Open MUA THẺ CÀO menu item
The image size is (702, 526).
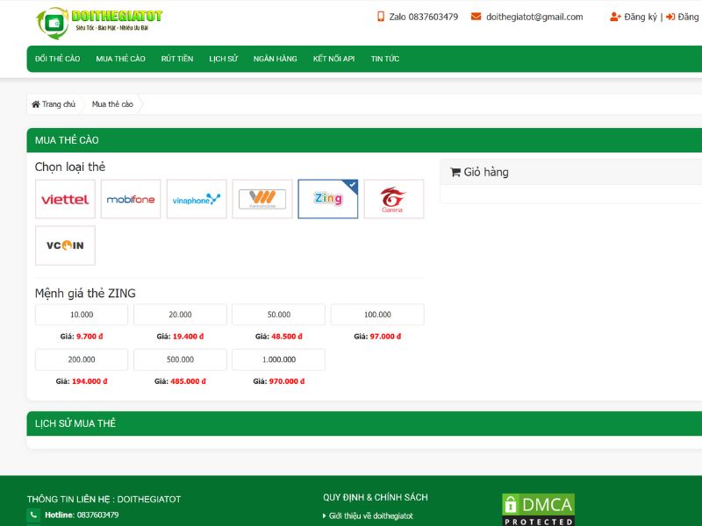tap(121, 59)
